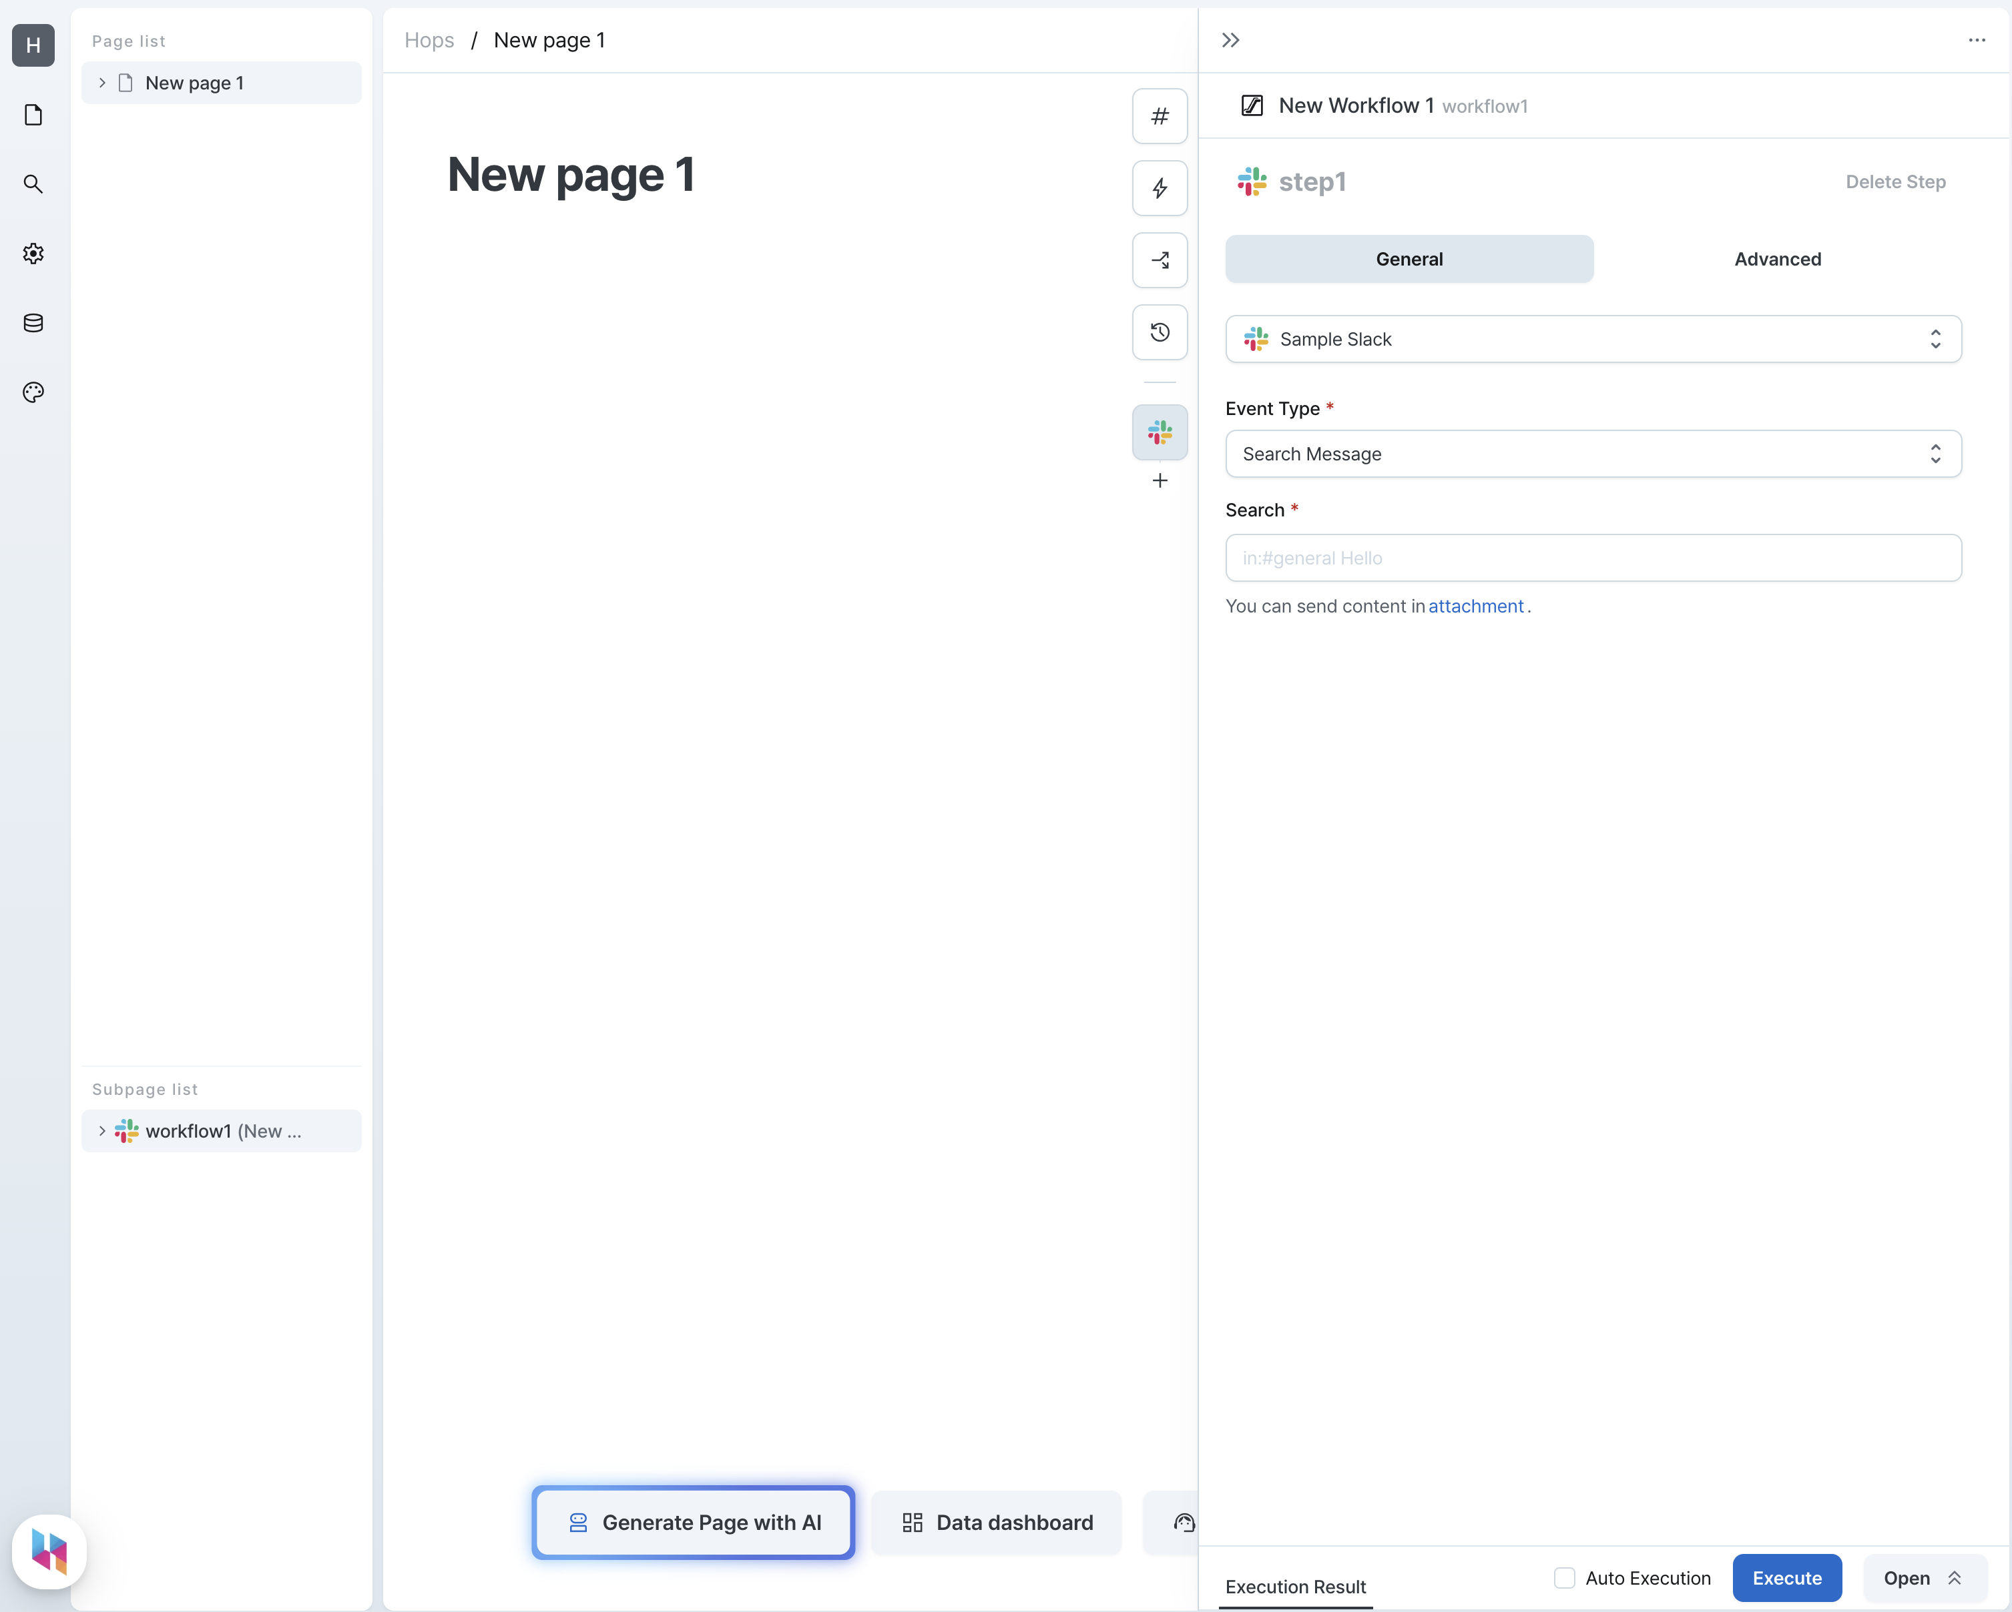The height and width of the screenshot is (1612, 2012).
Task: Click the lightning bolt trigger button
Action: [1159, 188]
